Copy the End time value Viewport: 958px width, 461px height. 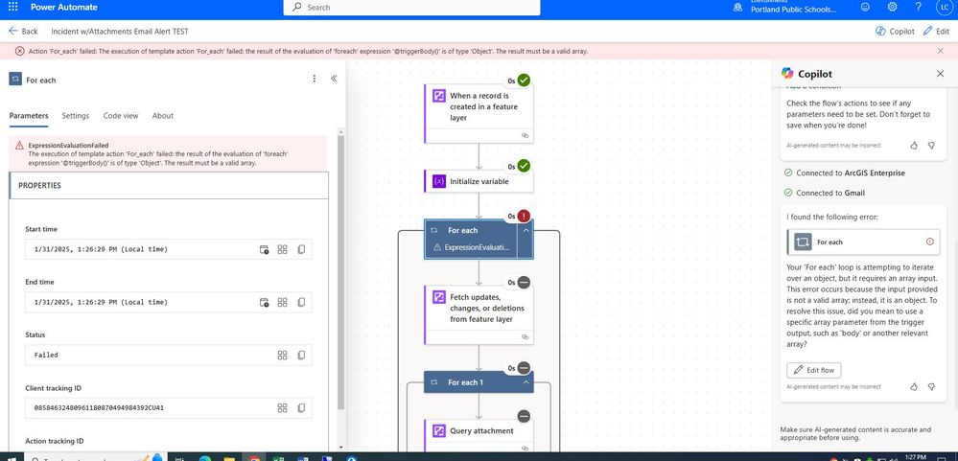[301, 302]
